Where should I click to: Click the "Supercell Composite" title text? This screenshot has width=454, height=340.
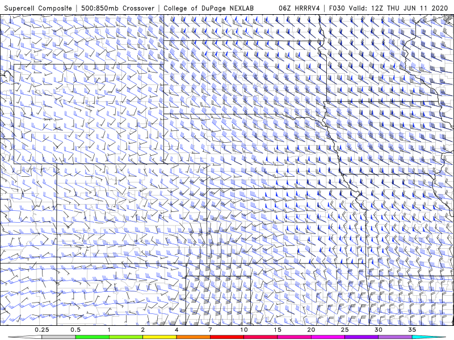38,8
